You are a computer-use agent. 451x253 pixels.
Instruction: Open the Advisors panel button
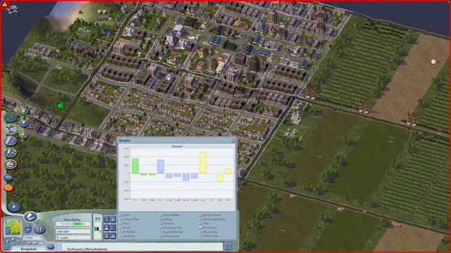pos(106,228)
